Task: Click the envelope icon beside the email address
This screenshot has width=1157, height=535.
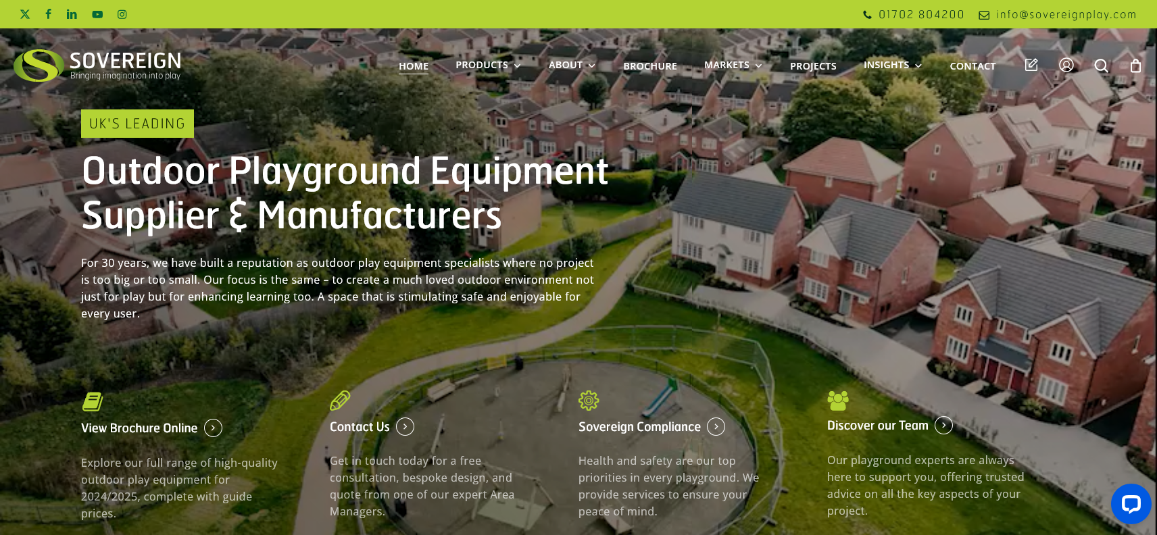Action: [984, 15]
